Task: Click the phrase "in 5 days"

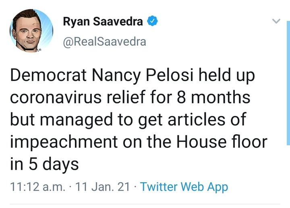Action: (x=44, y=164)
